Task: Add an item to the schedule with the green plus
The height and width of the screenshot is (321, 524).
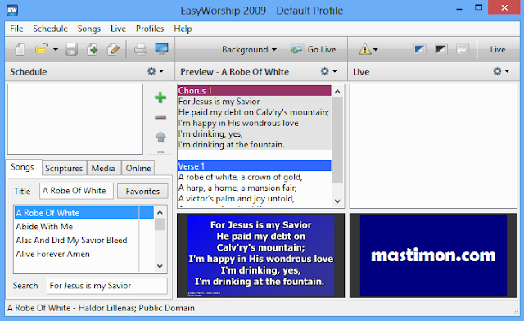Action: 160,97
